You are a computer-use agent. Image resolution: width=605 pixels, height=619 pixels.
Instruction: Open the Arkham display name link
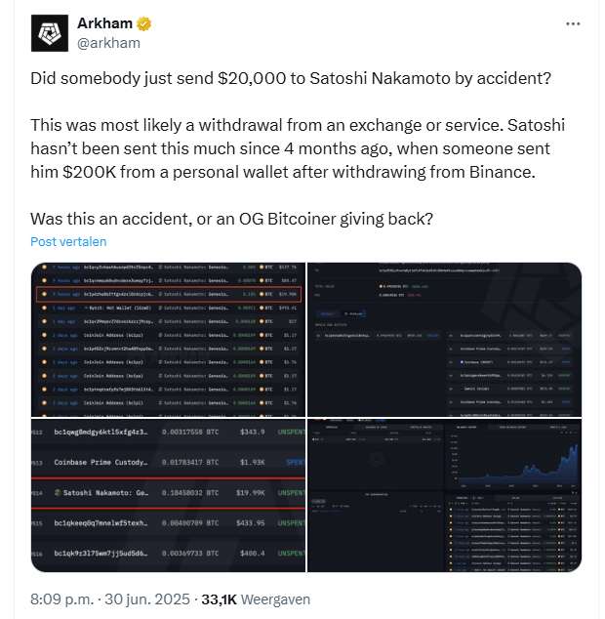tap(106, 23)
